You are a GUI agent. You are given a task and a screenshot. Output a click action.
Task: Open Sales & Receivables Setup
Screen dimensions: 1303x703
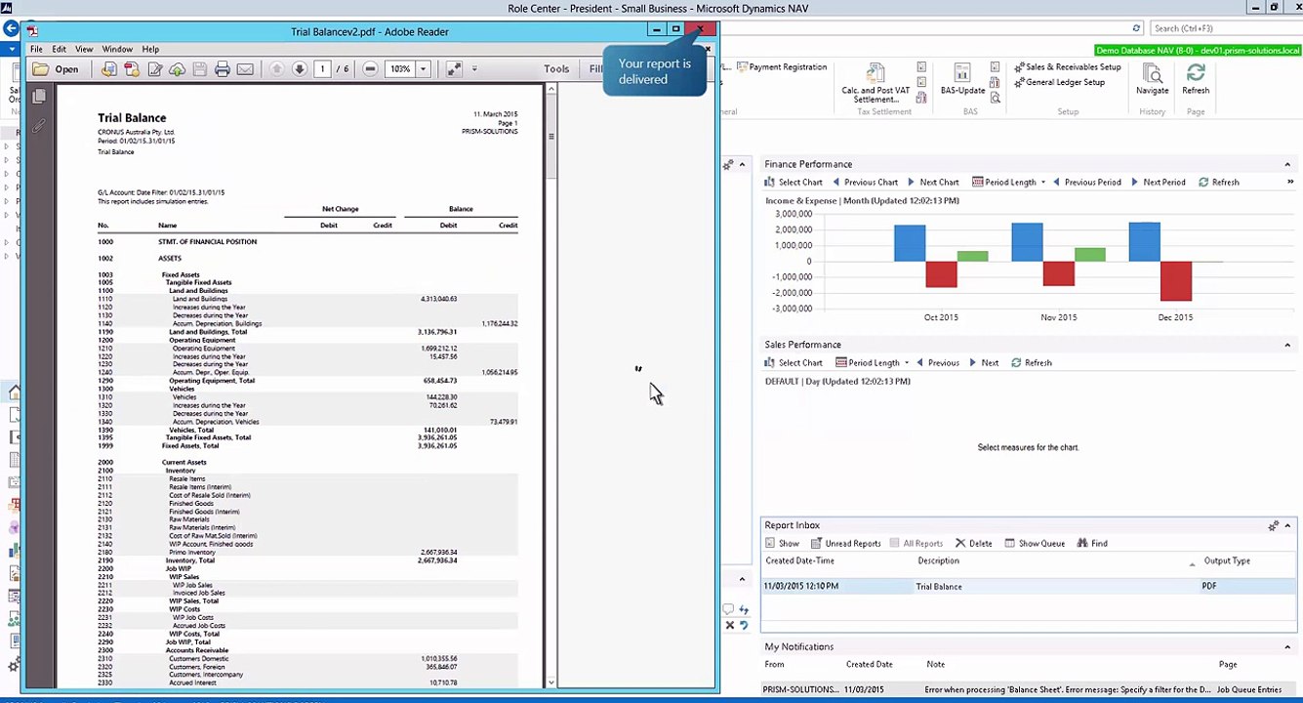pos(1068,67)
